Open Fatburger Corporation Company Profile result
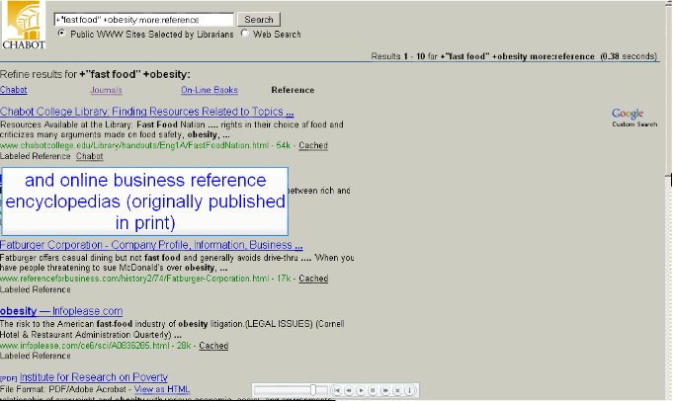 (151, 245)
